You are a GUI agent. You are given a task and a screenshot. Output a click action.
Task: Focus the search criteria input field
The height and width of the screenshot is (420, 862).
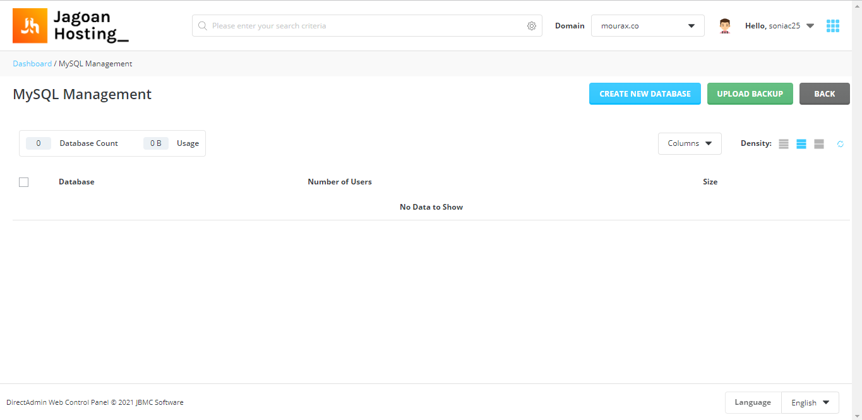(367, 26)
